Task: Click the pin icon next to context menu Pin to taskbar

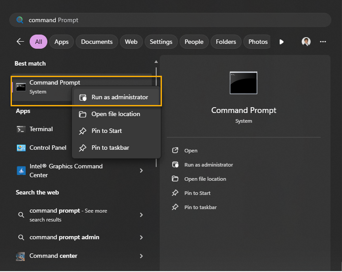Action: coord(82,148)
